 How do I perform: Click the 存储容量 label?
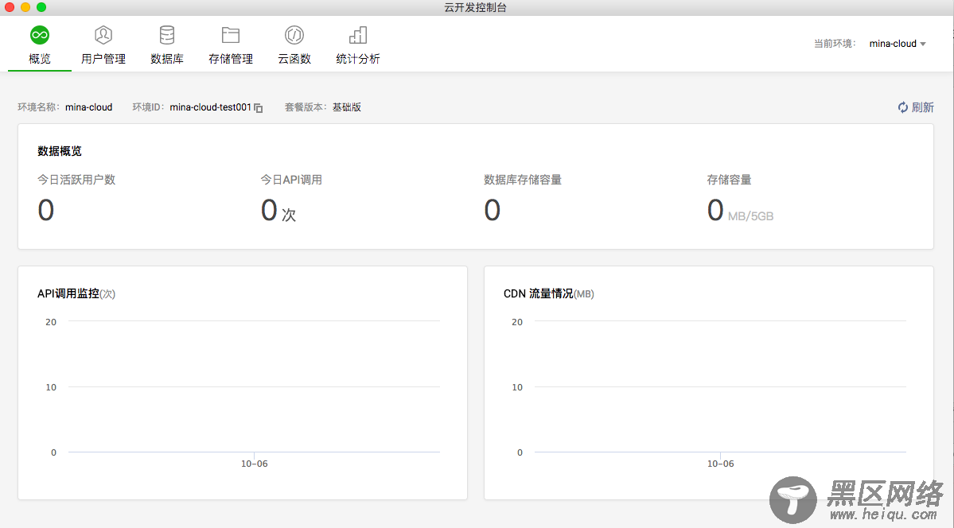coord(729,180)
